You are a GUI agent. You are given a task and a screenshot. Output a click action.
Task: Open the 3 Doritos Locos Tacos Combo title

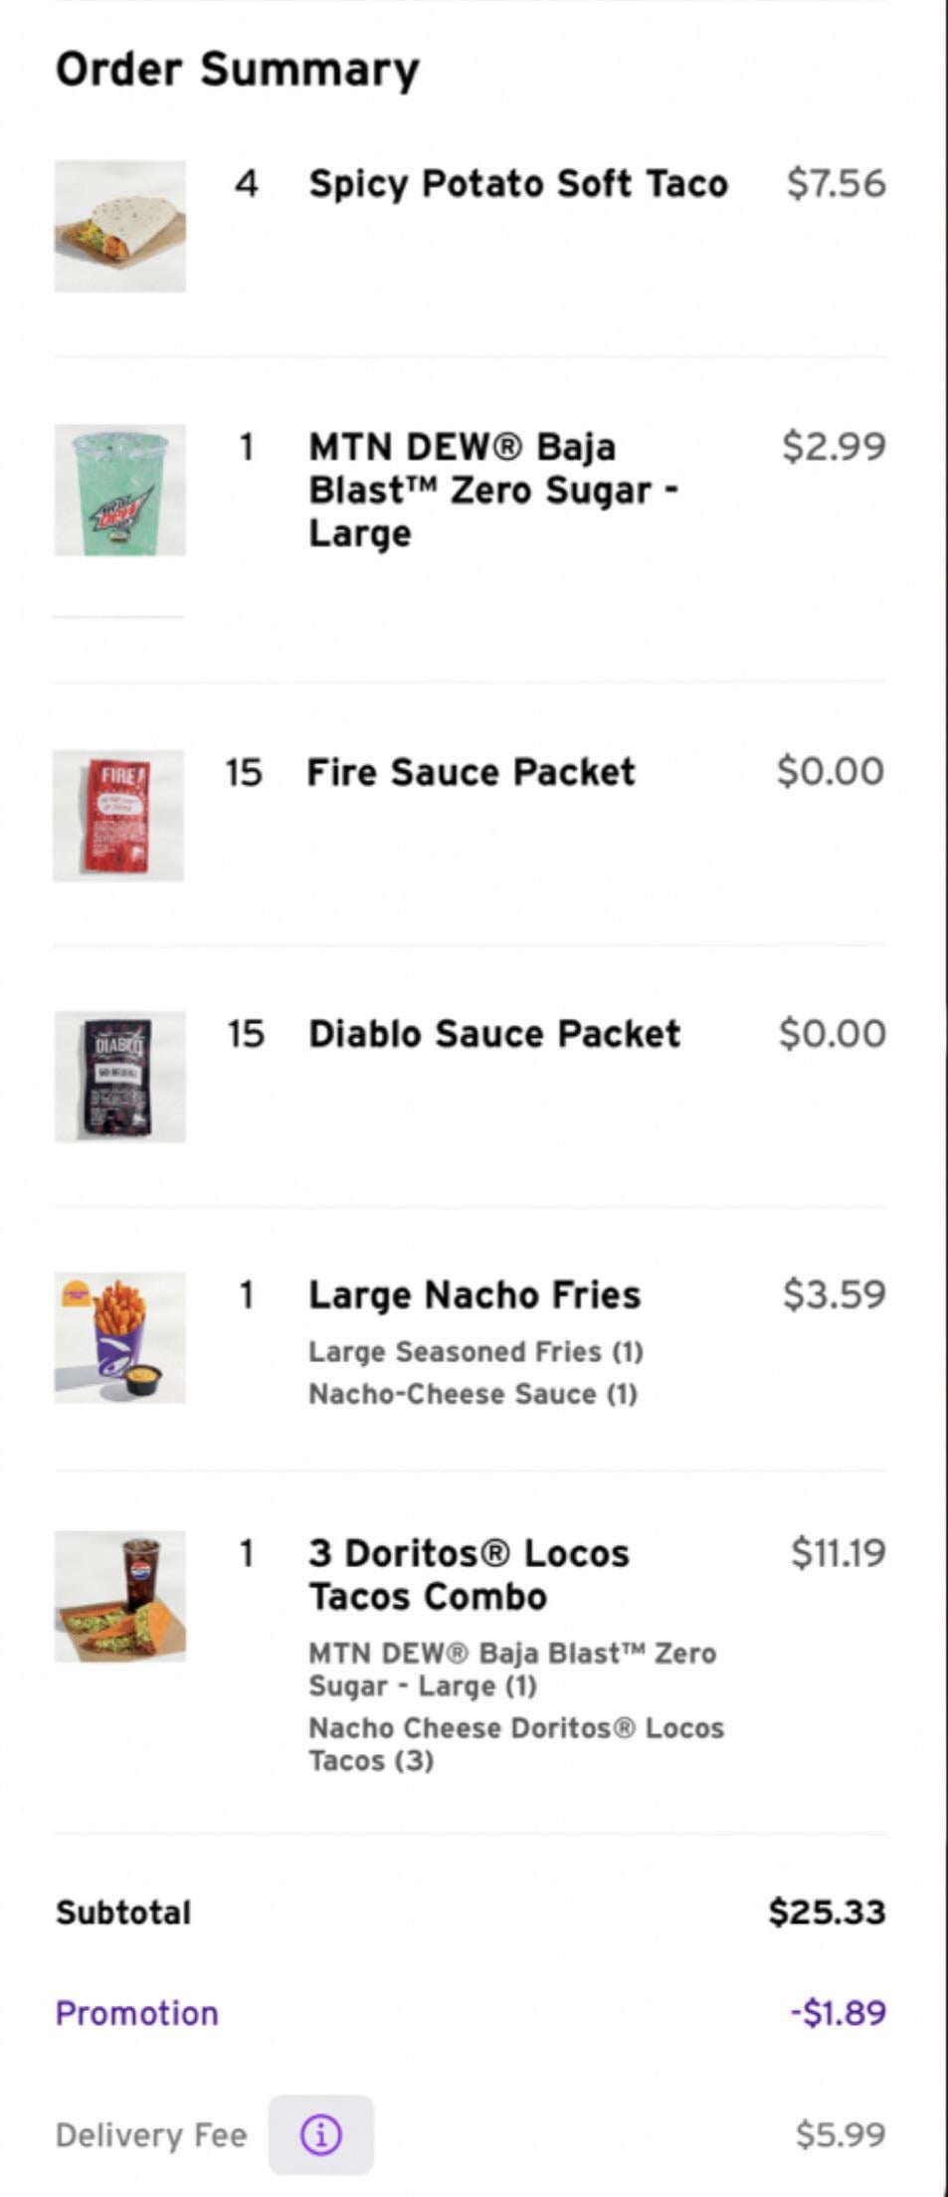tap(469, 1574)
